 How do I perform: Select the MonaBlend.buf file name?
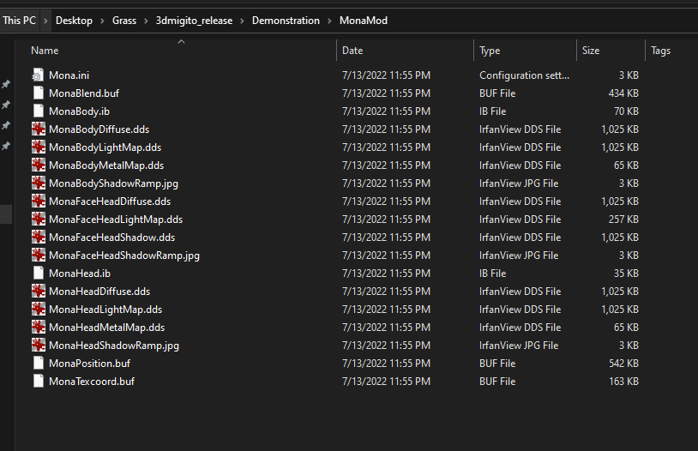click(84, 93)
